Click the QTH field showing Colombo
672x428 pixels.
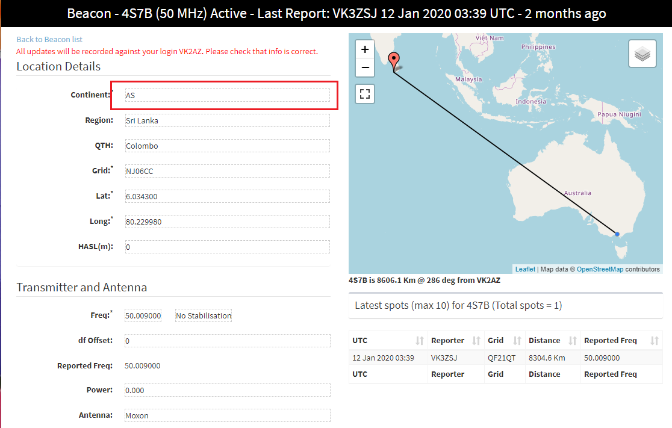[x=227, y=146]
